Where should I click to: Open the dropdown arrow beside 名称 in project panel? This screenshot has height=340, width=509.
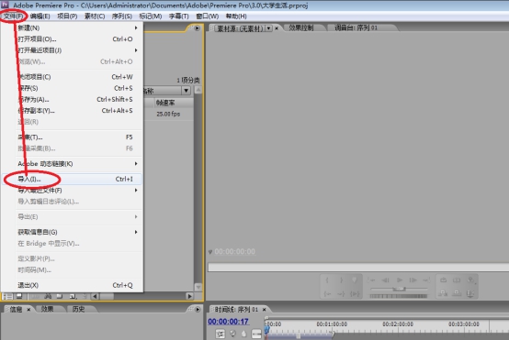click(x=186, y=91)
